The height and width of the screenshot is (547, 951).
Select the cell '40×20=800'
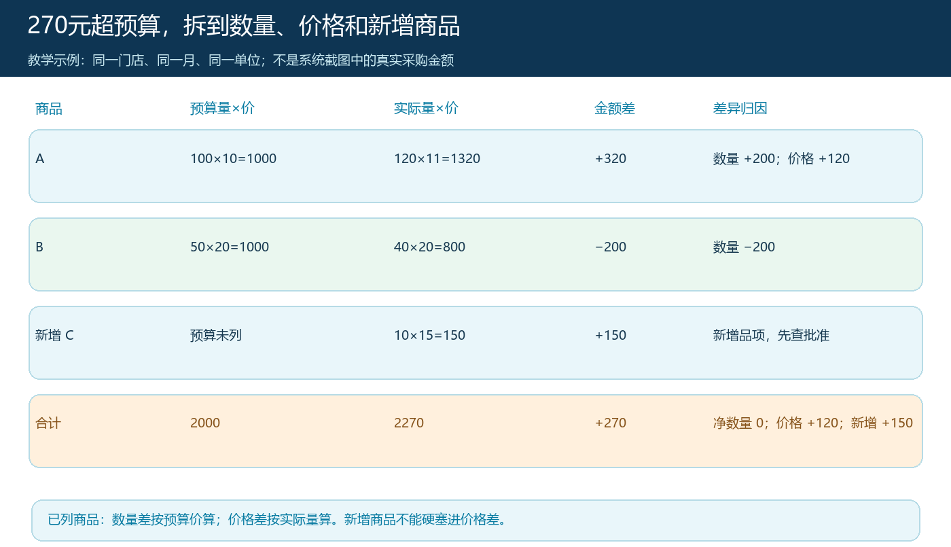point(429,247)
